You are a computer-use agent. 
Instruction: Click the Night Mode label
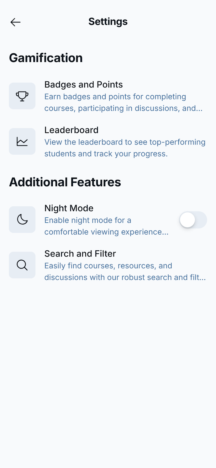click(69, 208)
